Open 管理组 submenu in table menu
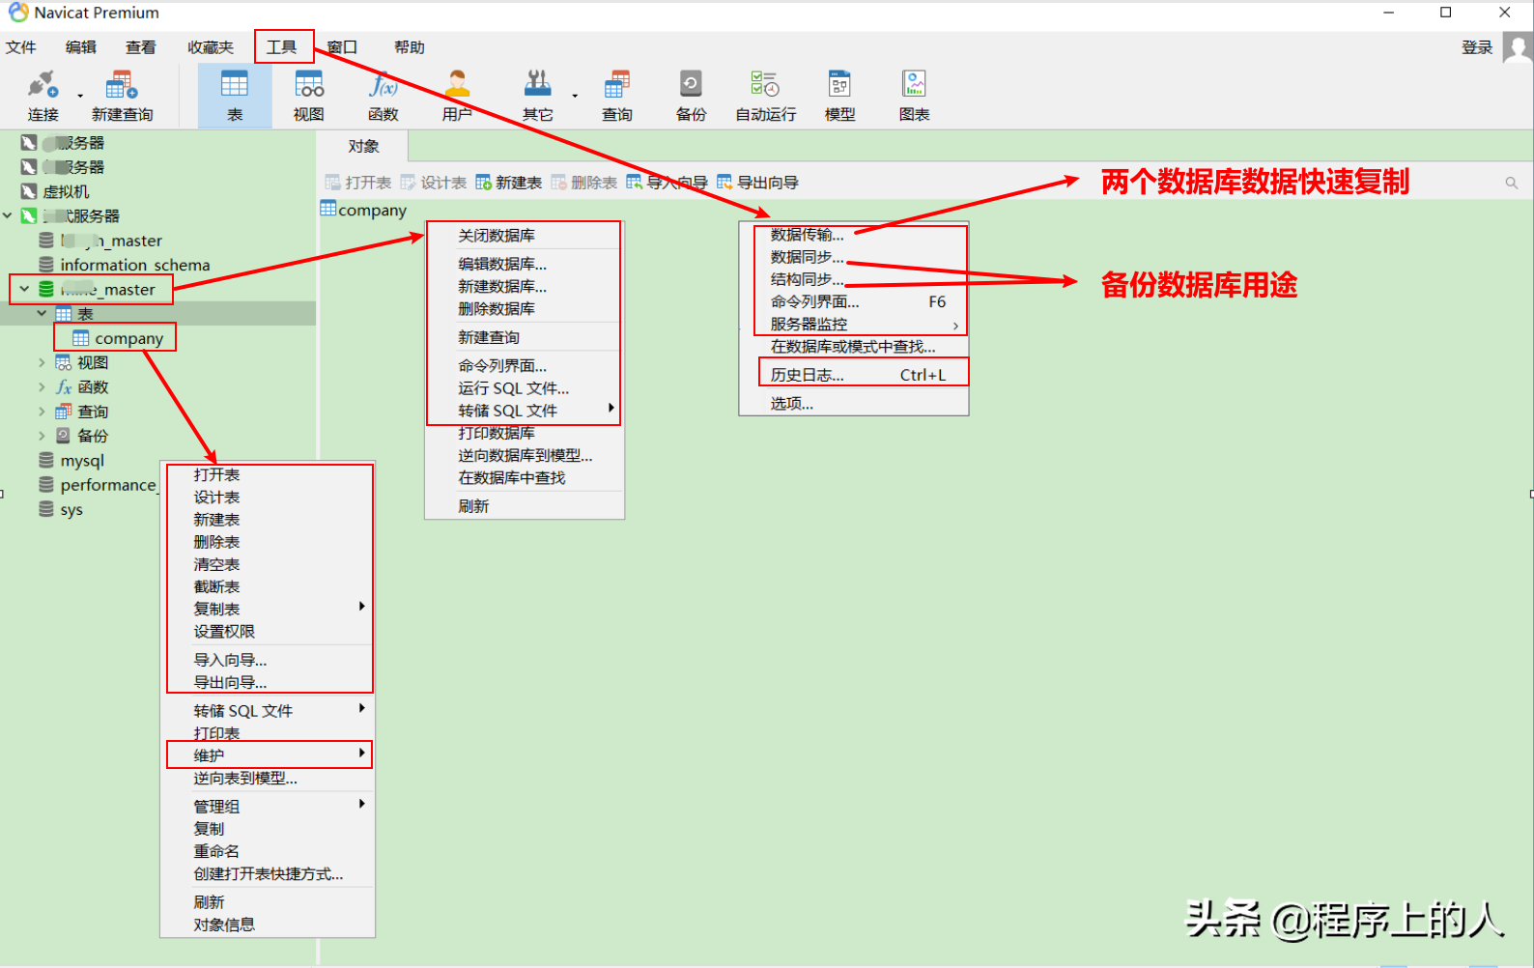Image resolution: width=1534 pixels, height=968 pixels. point(268,806)
